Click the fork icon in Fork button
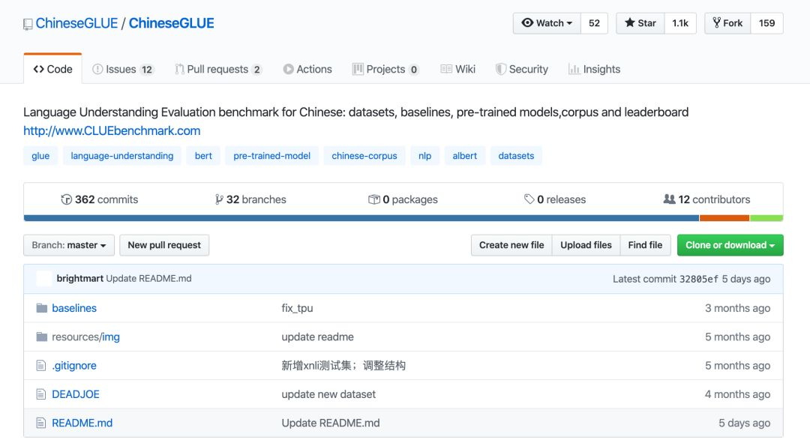This screenshot has height=443, width=810. (716, 22)
